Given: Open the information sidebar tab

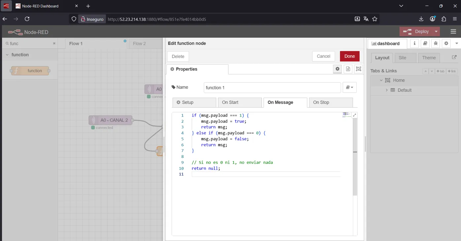Looking at the screenshot, I should click(x=415, y=43).
